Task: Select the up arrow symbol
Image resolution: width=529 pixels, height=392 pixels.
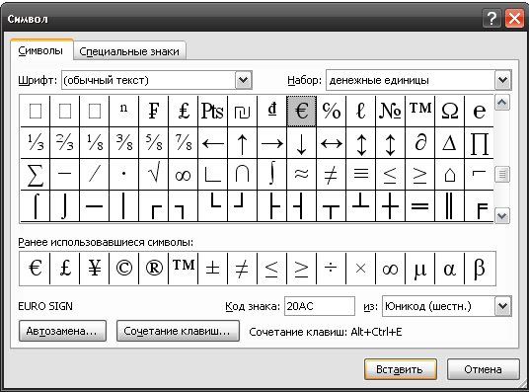Action: coord(242,143)
